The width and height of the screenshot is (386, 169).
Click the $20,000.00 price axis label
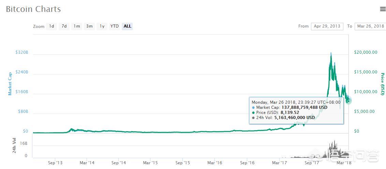pos(366,52)
